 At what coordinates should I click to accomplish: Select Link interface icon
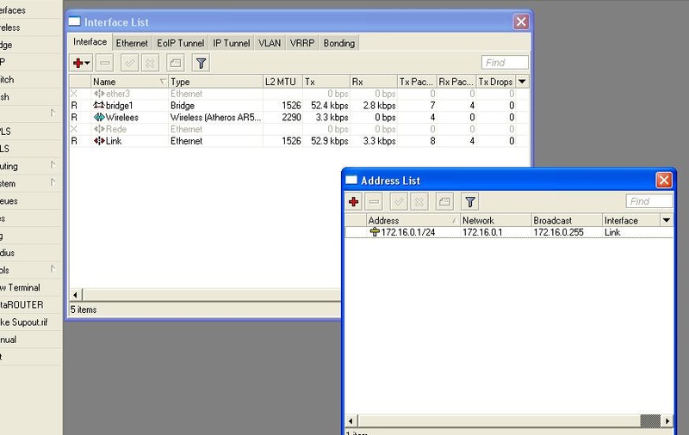pos(99,141)
